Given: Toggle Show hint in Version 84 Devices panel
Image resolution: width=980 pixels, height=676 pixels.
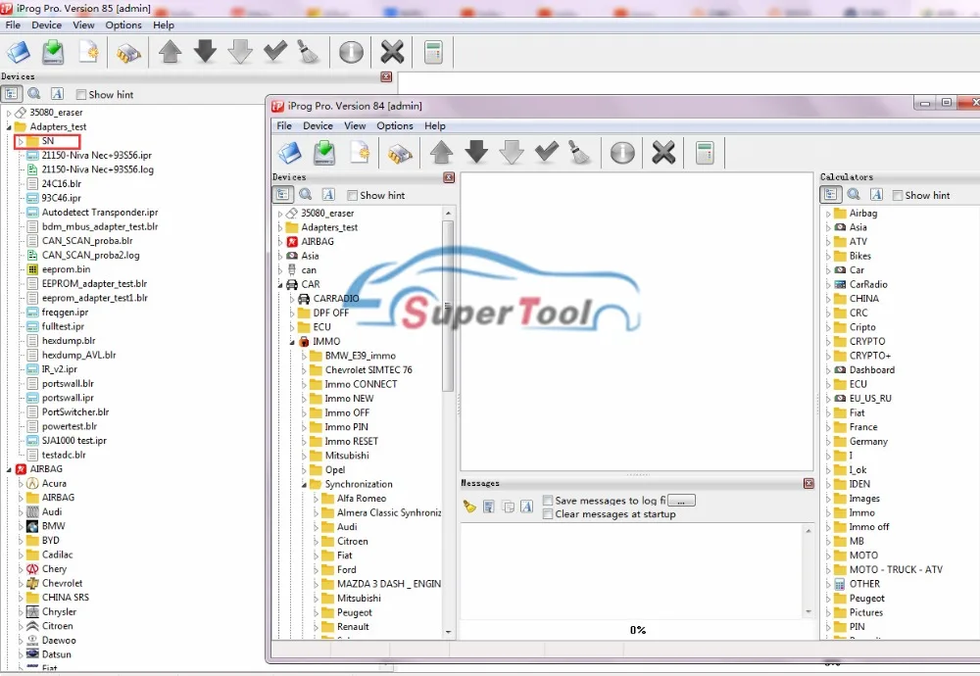Looking at the screenshot, I should click(x=352, y=195).
